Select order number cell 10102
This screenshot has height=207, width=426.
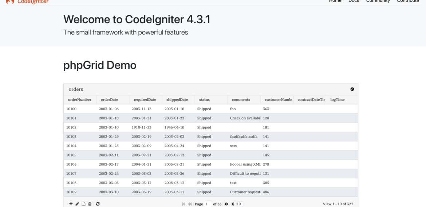80,127
